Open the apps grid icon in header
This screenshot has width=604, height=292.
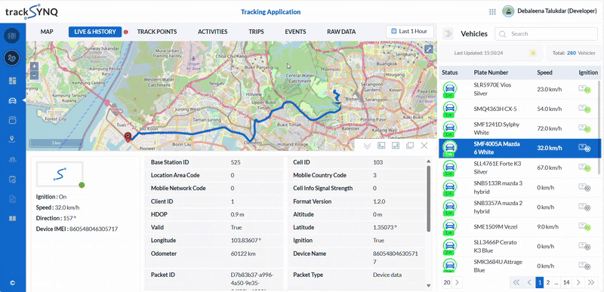(x=492, y=12)
